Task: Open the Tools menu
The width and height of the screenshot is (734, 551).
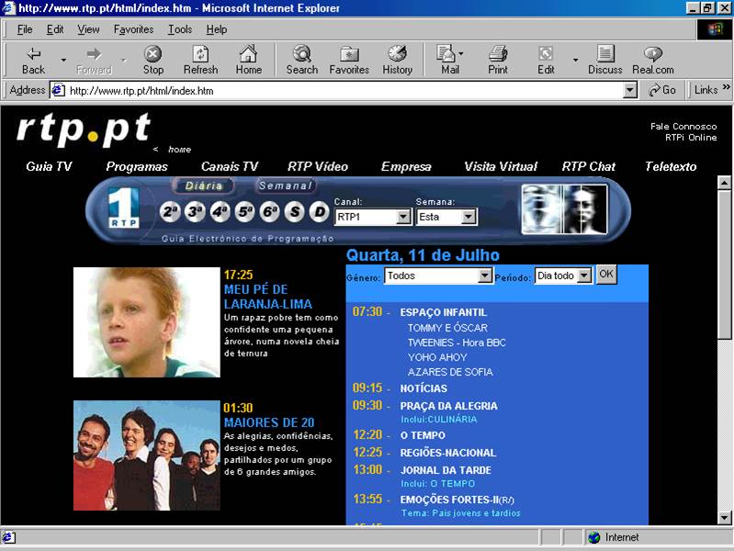Action: click(x=180, y=29)
